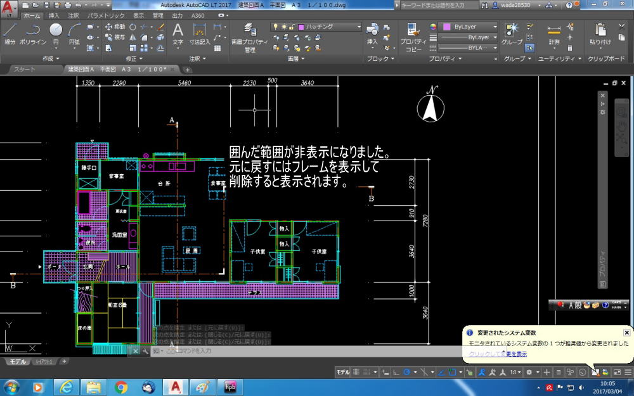The width and height of the screenshot is (634, 396).
Task: Switch to the パラメトリック ribbon tab
Action: pyautogui.click(x=106, y=16)
